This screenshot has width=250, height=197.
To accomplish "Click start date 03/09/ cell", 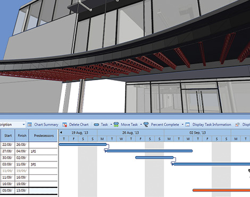I will coord(7,165).
